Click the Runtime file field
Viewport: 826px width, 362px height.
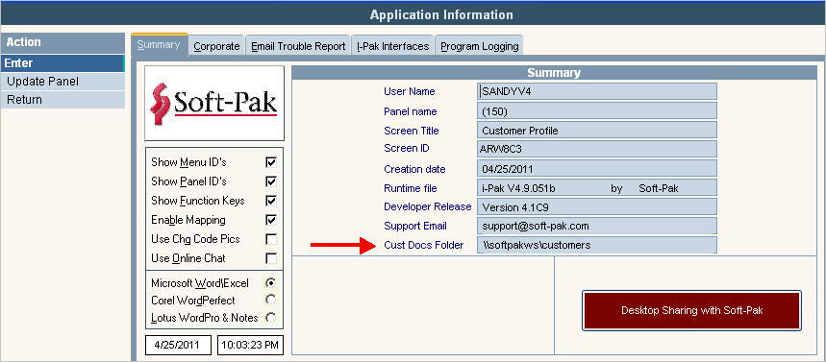point(597,188)
